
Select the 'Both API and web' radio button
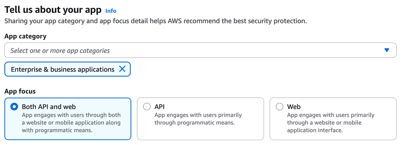pyautogui.click(x=14, y=107)
